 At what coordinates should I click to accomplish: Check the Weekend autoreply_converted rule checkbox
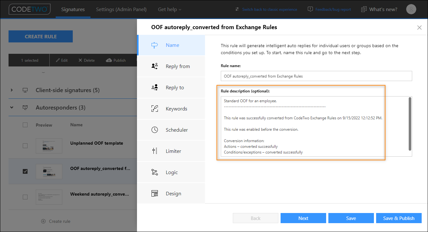[25, 197]
